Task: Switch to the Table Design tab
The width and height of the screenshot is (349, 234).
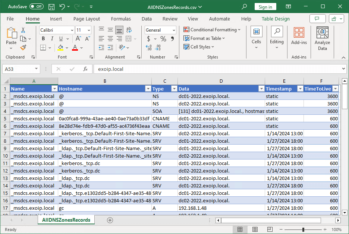Action: click(x=276, y=19)
